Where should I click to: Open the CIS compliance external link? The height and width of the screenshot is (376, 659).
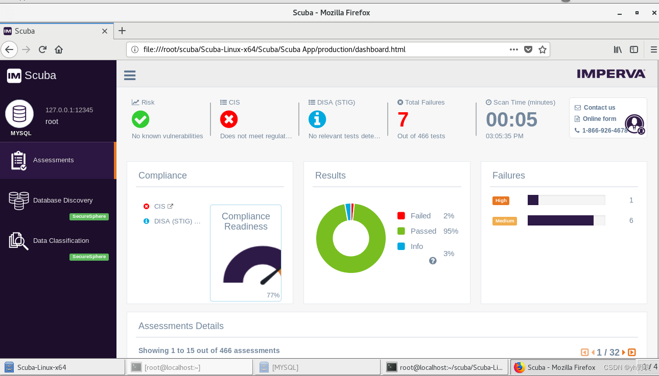tap(171, 206)
